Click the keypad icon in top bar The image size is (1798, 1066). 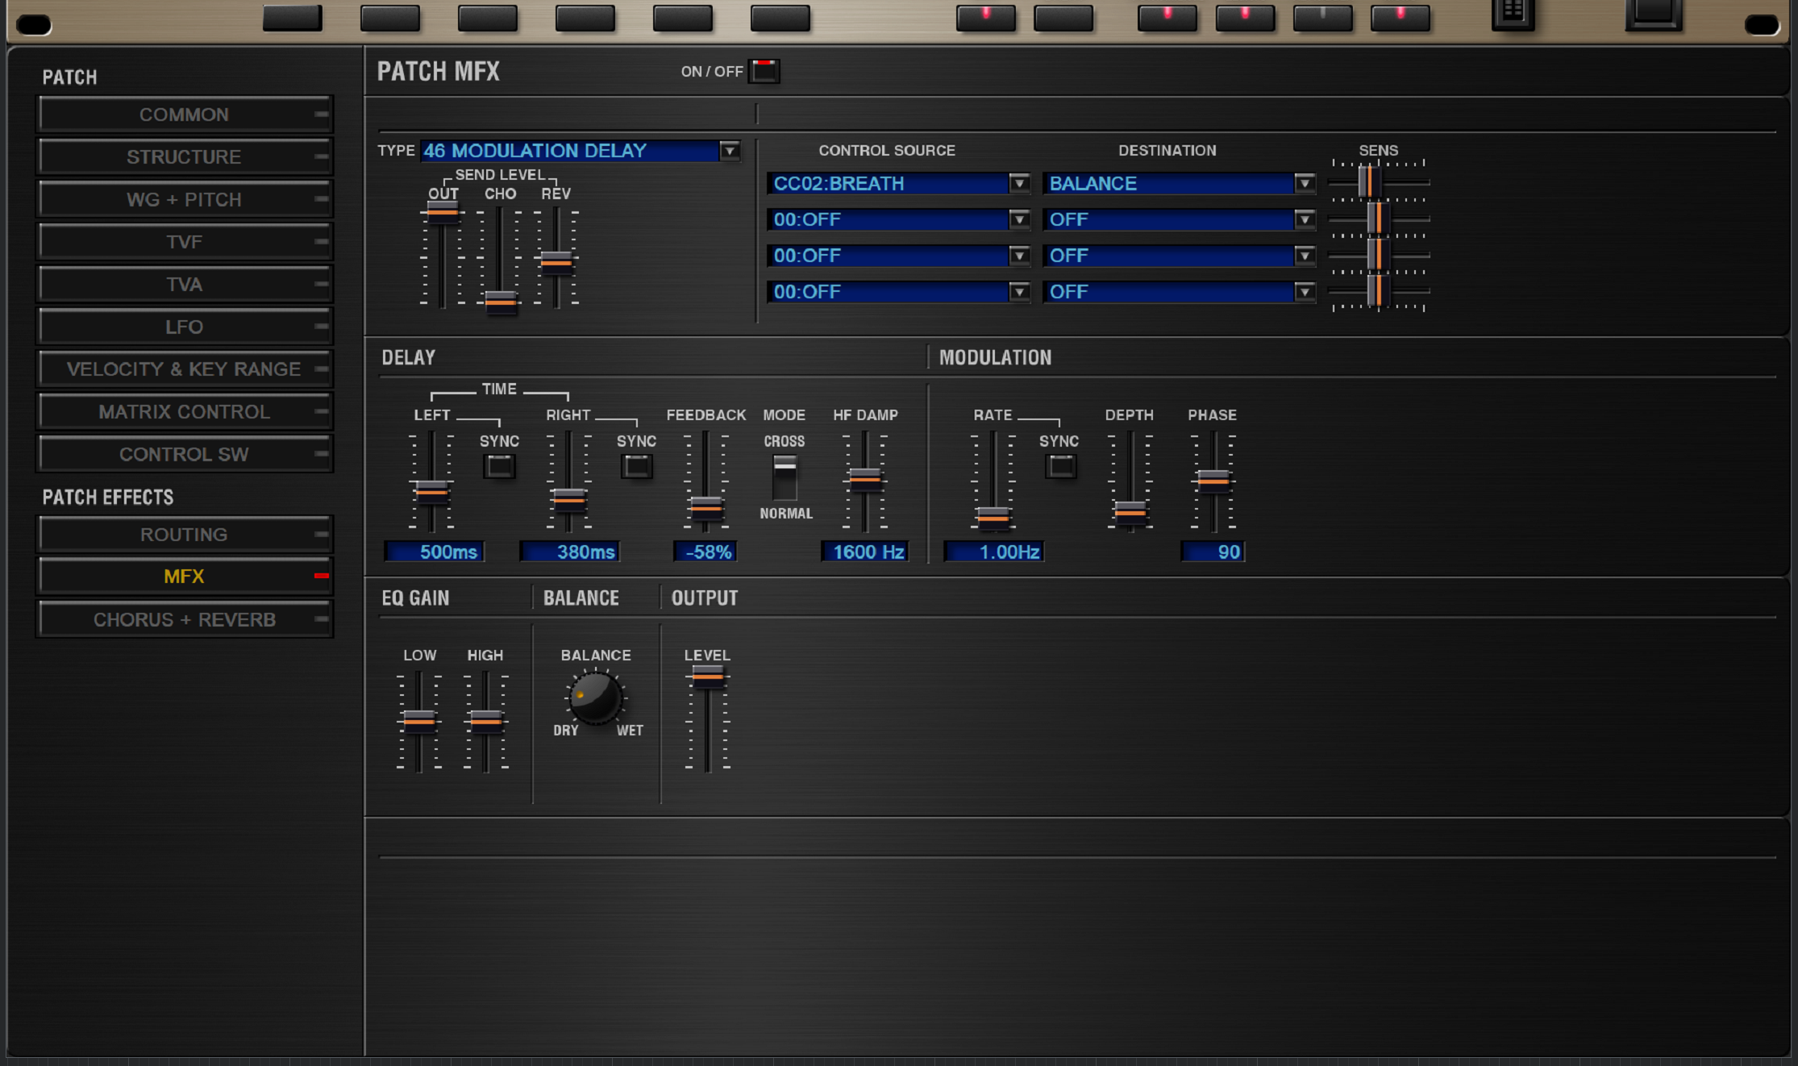pyautogui.click(x=1513, y=14)
